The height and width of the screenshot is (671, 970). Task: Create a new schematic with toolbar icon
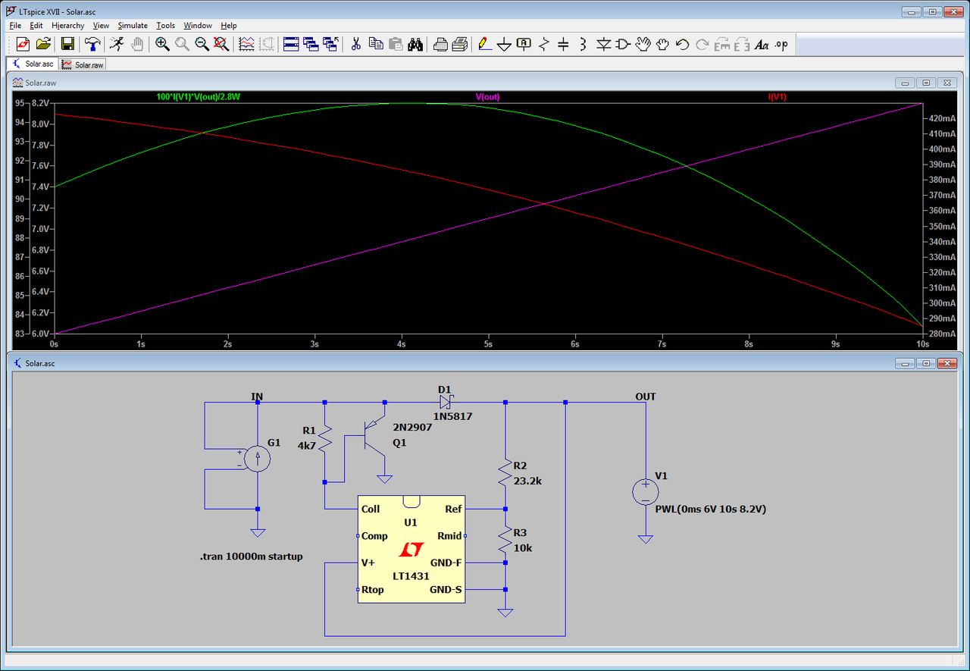(23, 44)
